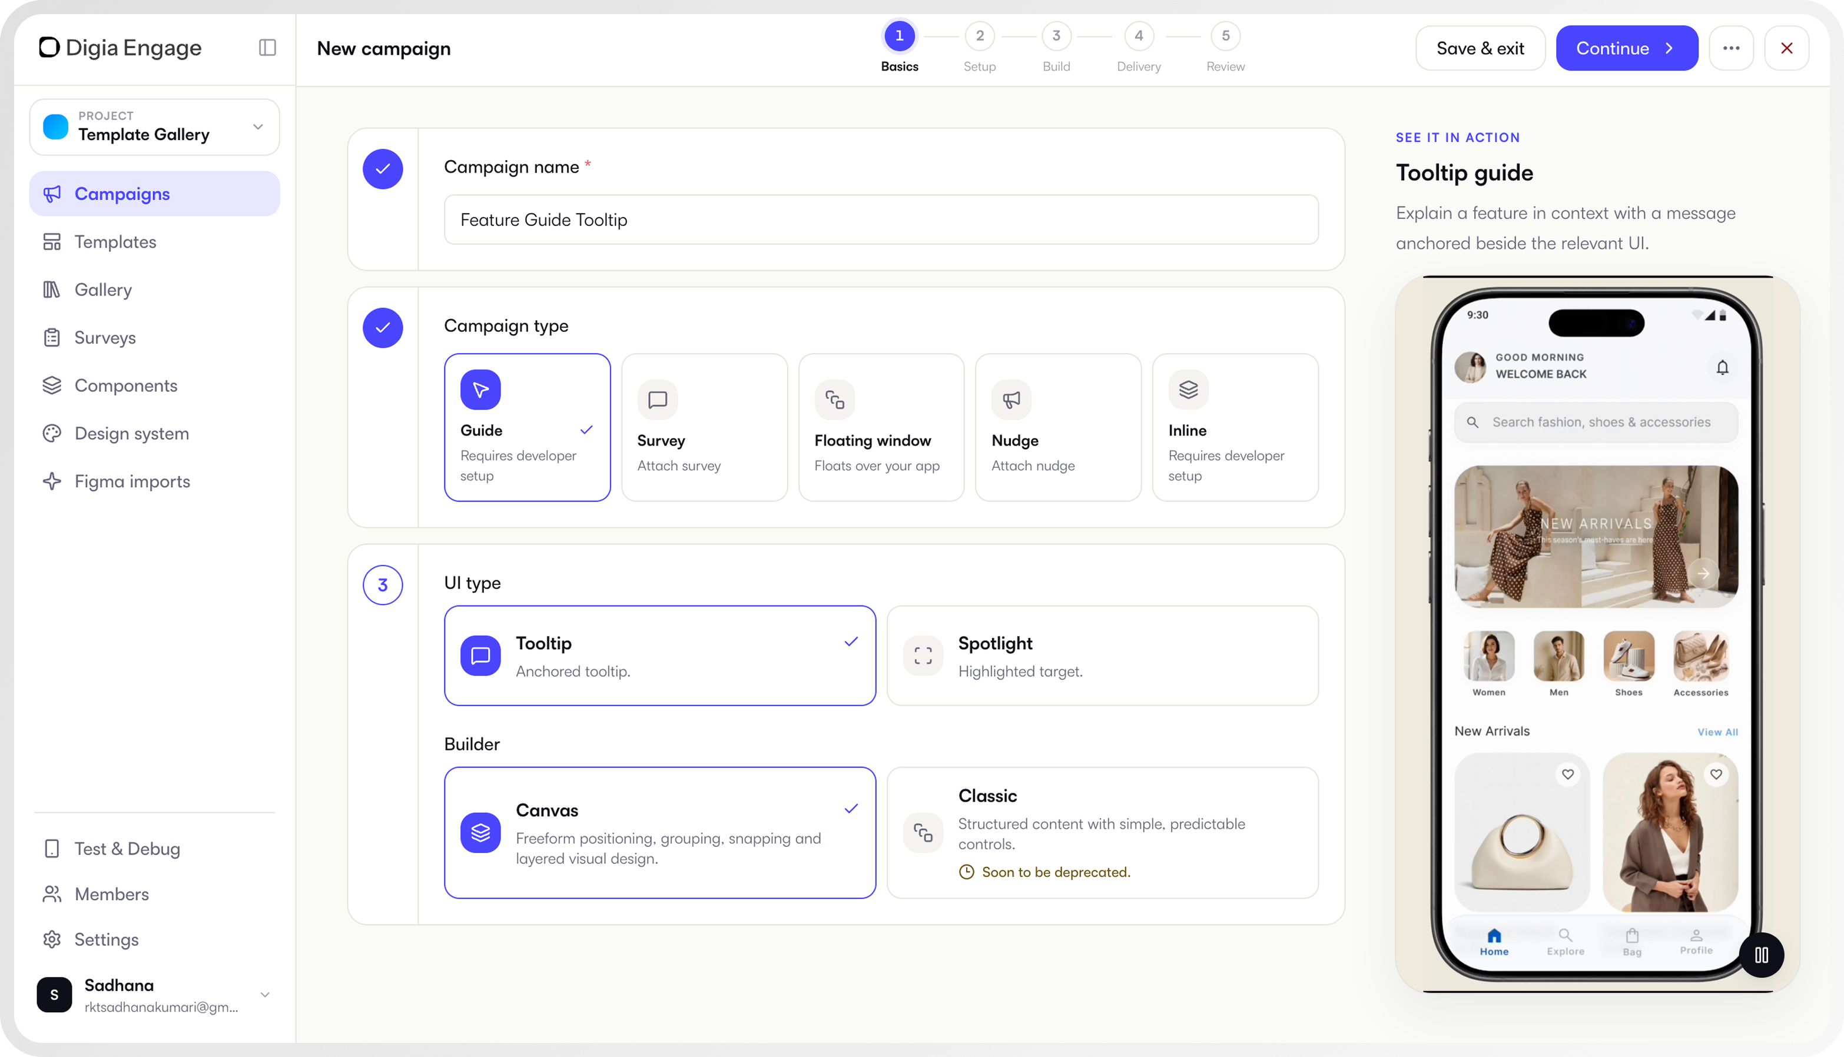The image size is (1844, 1057).
Task: Open the more options ellipsis menu
Action: (x=1731, y=48)
